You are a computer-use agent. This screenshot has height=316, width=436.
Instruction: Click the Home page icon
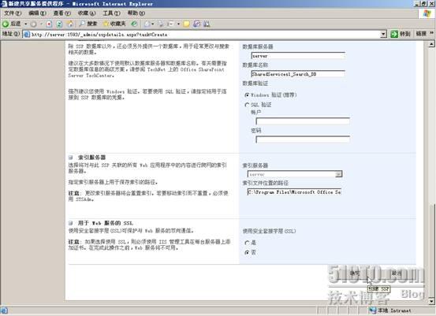point(70,24)
